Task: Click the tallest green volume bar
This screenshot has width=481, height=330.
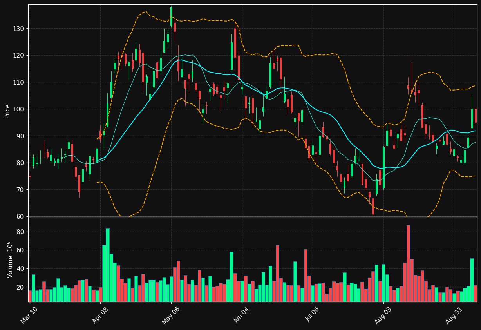Action: point(108,265)
